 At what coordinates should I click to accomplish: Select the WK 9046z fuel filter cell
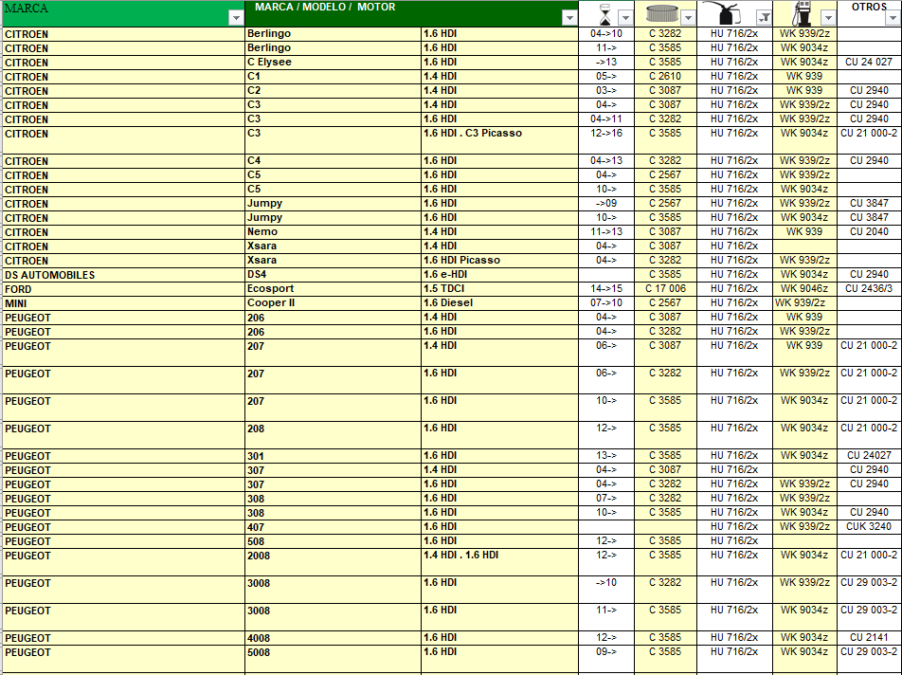point(804,289)
